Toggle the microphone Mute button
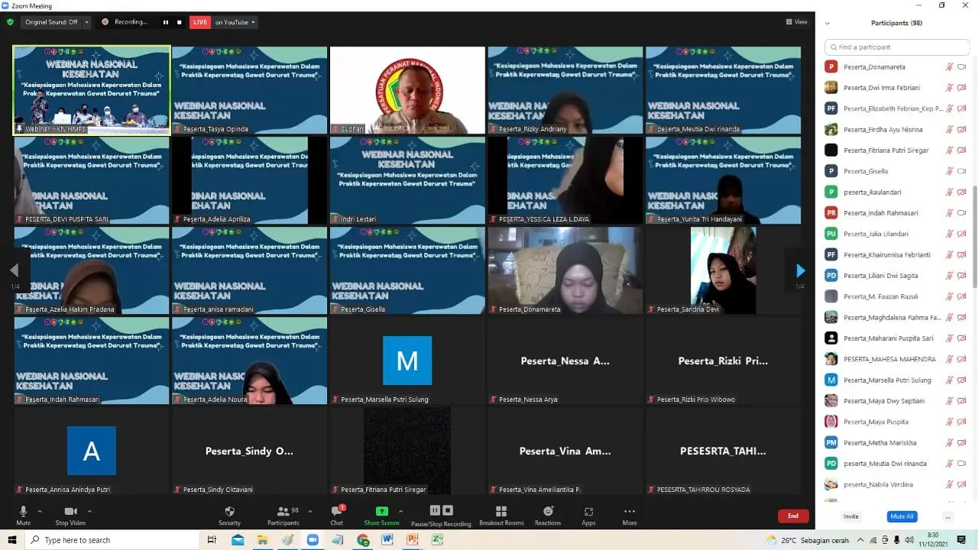Viewport: 978px width, 550px height. (x=23, y=512)
